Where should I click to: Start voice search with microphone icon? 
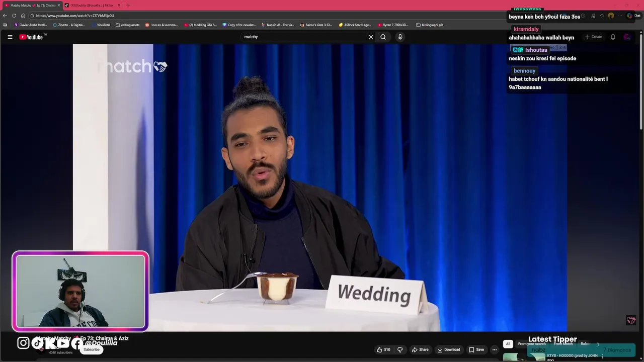click(400, 37)
